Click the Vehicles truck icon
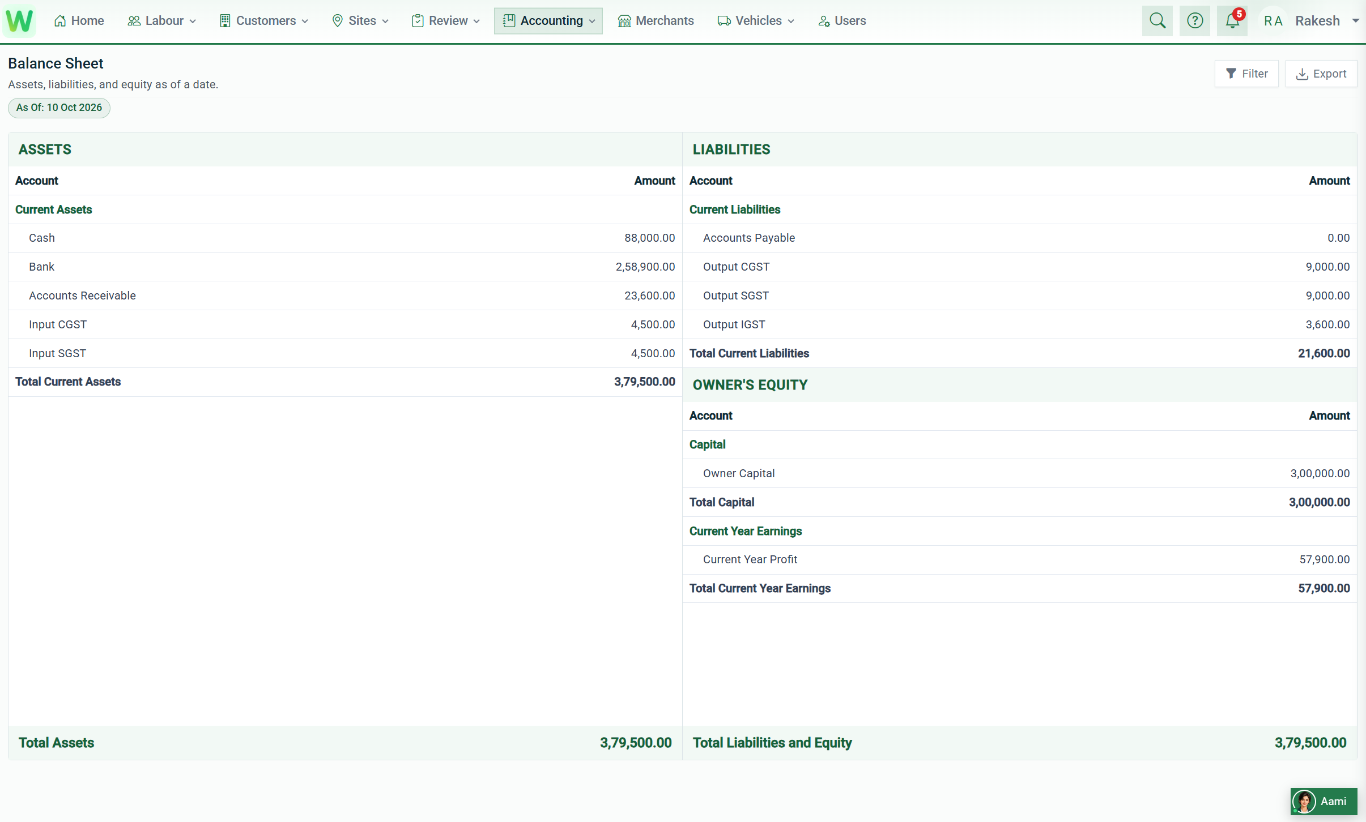Image resolution: width=1366 pixels, height=822 pixels. pyautogui.click(x=724, y=21)
